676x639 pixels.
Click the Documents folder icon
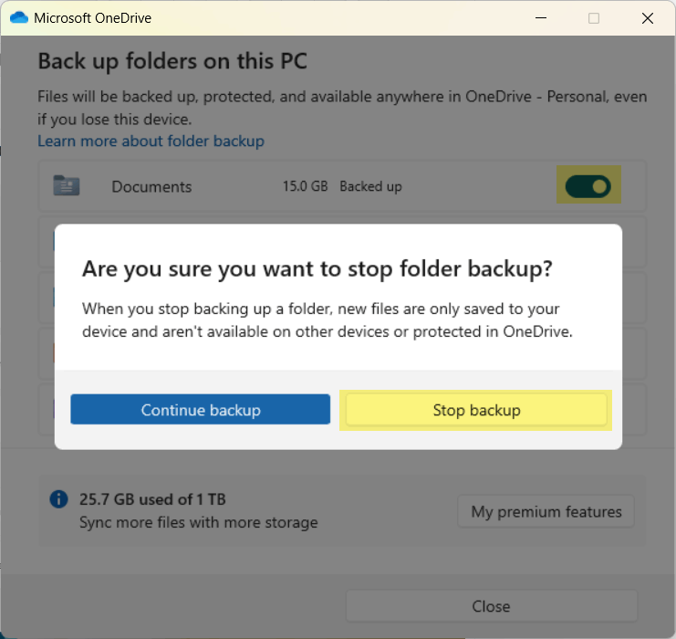tap(67, 186)
